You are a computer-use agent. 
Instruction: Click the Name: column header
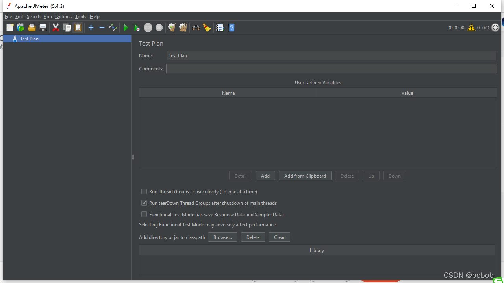point(228,93)
